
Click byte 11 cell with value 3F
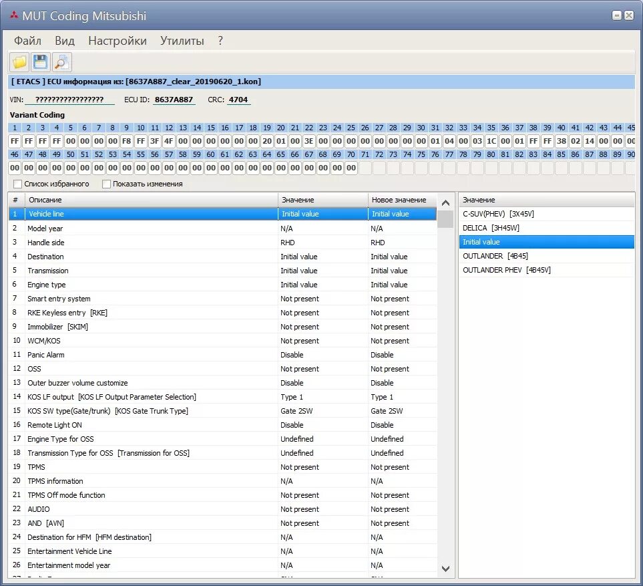[x=155, y=141]
